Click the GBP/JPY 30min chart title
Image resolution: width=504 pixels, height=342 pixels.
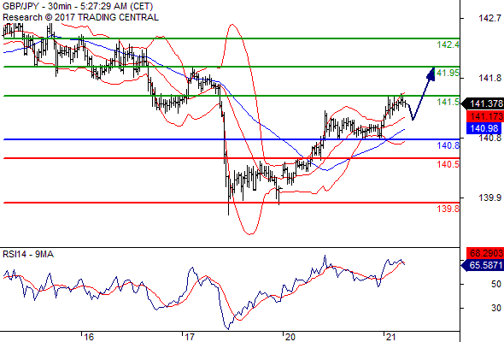pyautogui.click(x=78, y=7)
